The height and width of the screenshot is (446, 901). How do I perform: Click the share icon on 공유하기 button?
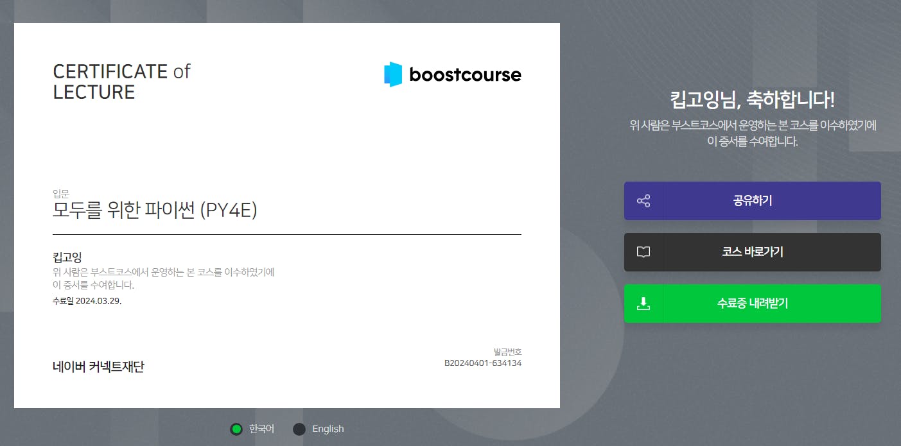click(x=643, y=201)
